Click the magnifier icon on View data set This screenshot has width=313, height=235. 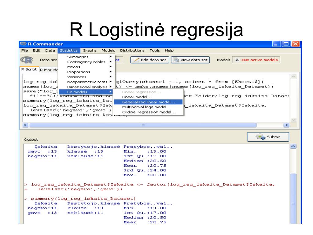(176, 60)
